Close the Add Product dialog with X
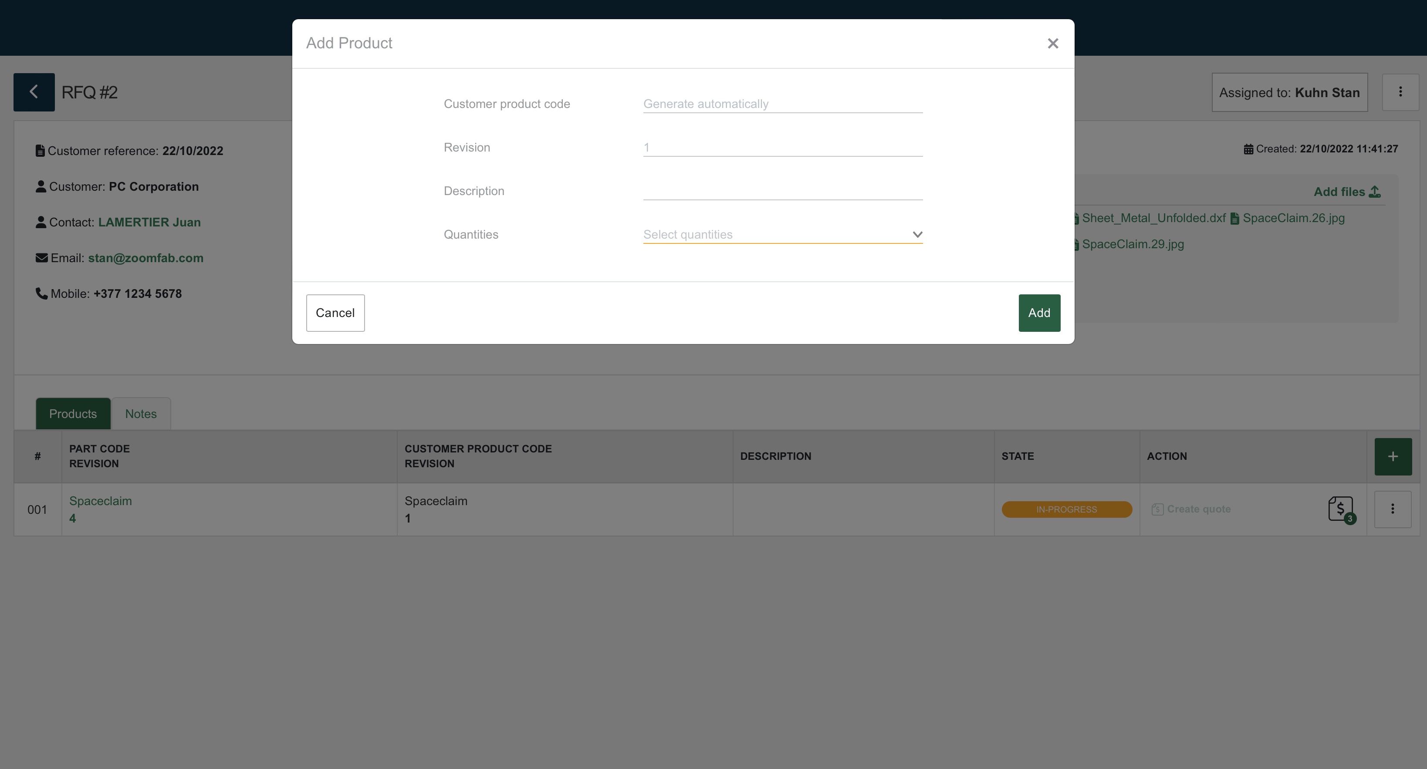This screenshot has height=769, width=1427. [1052, 43]
